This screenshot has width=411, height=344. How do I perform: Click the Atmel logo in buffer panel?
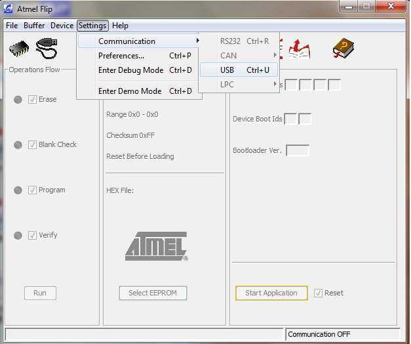tap(157, 246)
